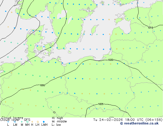Image resolution: width=163 pixels, height=126 pixels.
Task: Click the 'M: middle' legend text
Action: click(59, 121)
